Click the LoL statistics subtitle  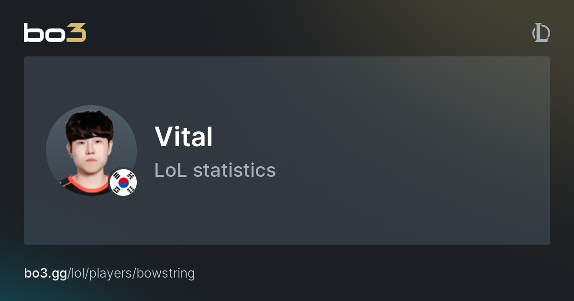click(215, 170)
